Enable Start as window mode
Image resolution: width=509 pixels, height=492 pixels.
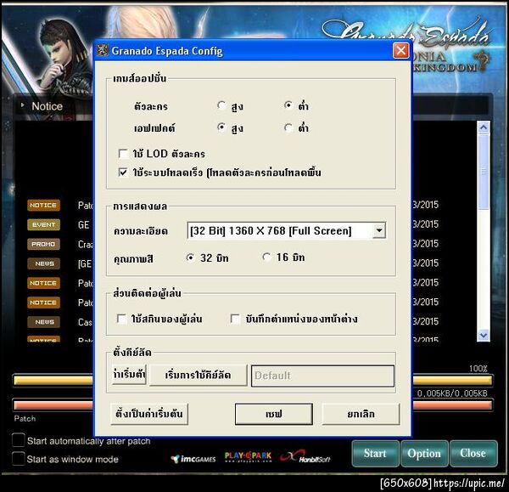click(18, 459)
